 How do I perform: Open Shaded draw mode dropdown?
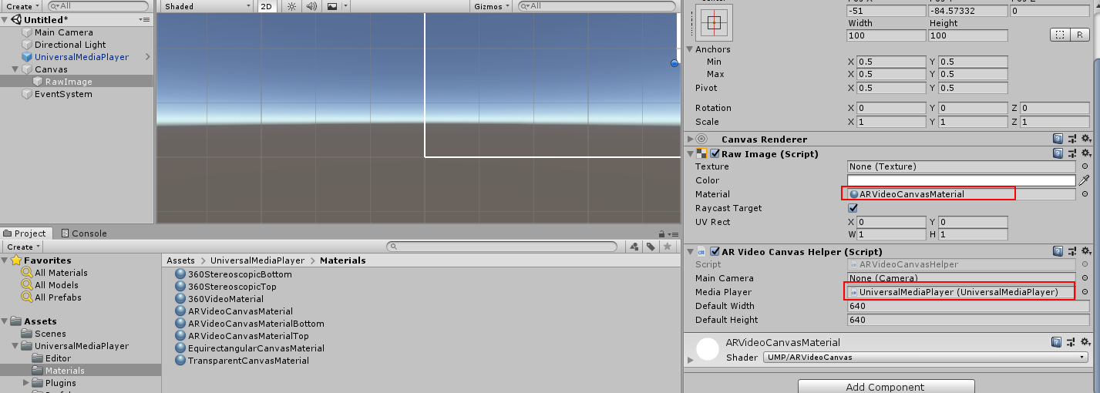tap(207, 6)
